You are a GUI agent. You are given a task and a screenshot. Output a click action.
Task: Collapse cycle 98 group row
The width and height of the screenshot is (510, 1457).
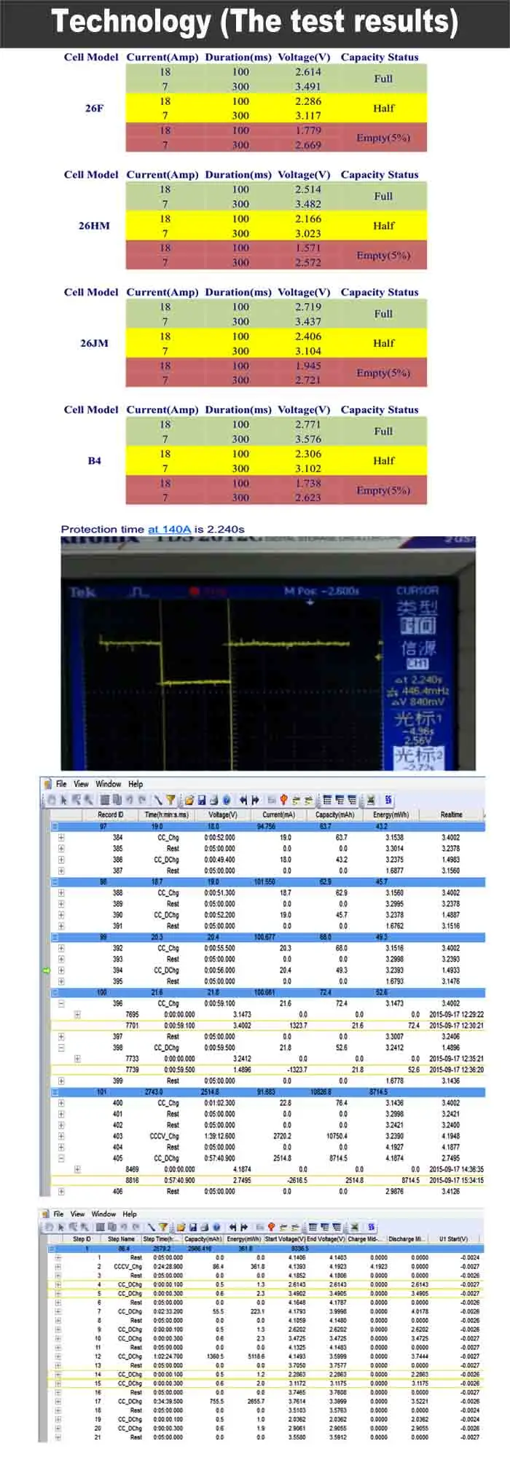(55, 881)
